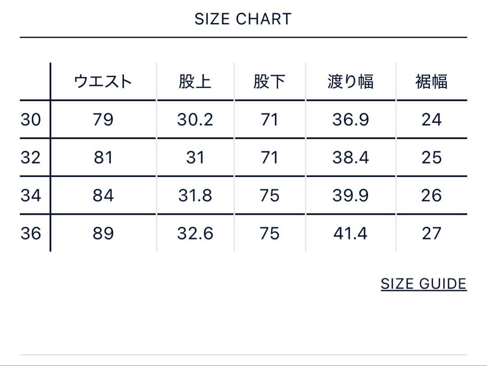
Task: Select thigh width value 38.4
Action: tap(350, 158)
